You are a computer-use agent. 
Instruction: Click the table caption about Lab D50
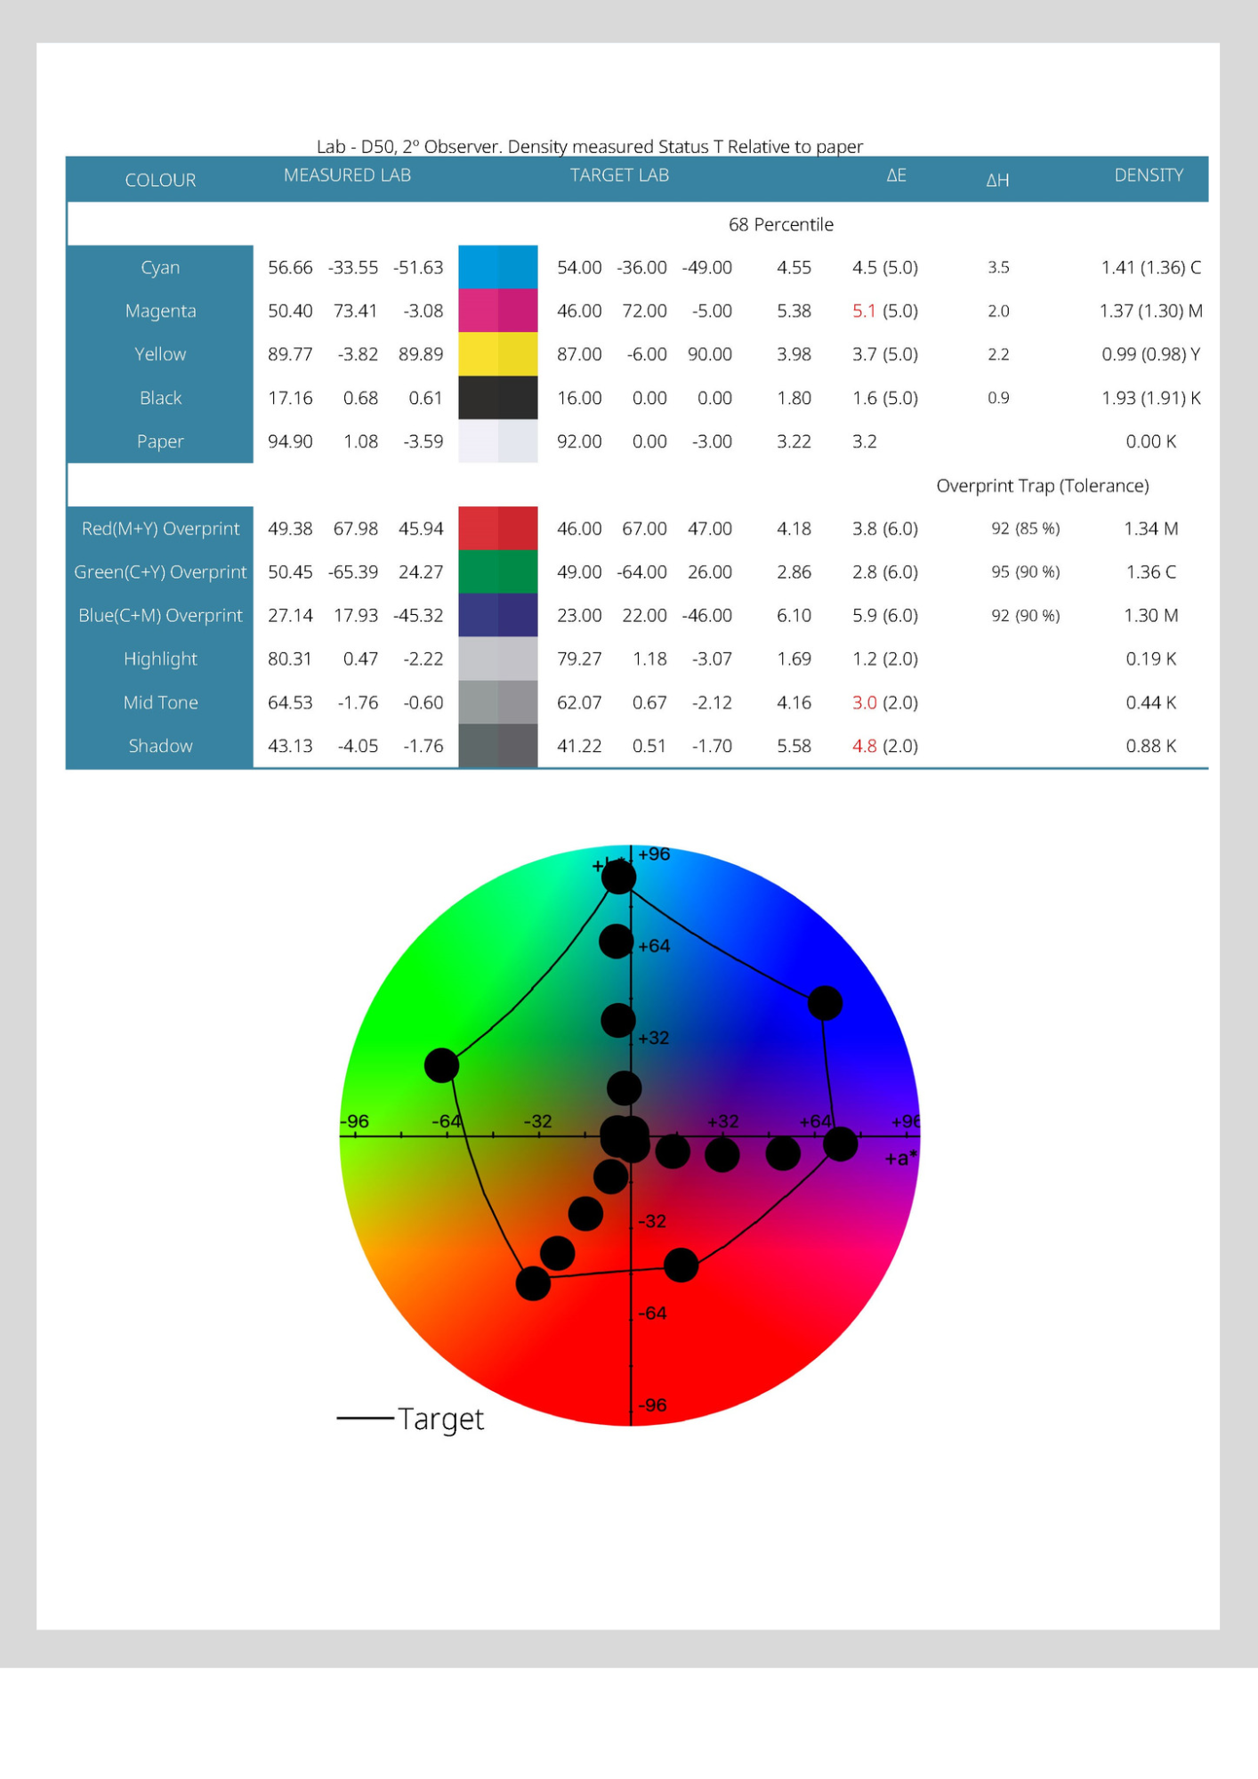click(x=590, y=146)
